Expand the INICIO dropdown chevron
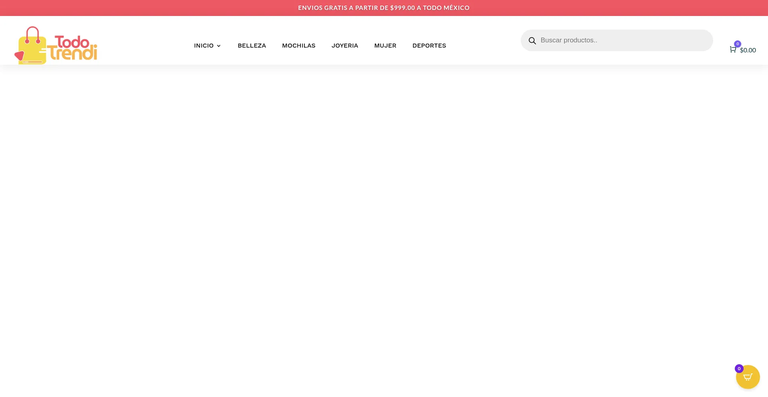 219,46
